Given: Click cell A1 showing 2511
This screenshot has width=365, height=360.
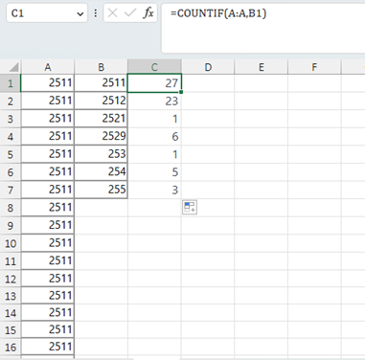Looking at the screenshot, I should pyautogui.click(x=48, y=83).
